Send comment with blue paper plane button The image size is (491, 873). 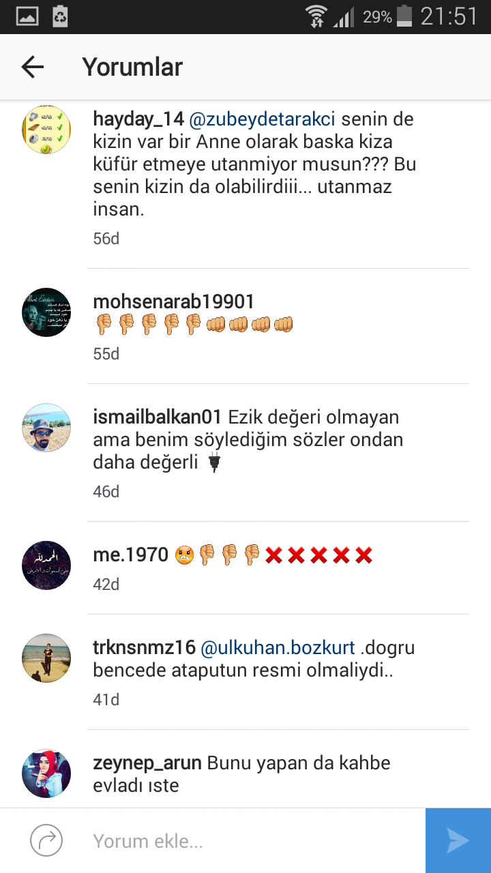458,841
